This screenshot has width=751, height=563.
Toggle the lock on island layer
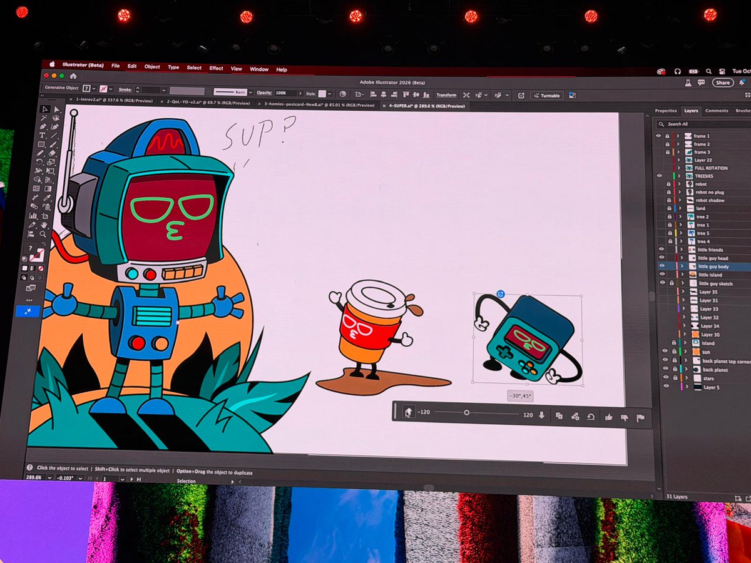pyautogui.click(x=673, y=343)
